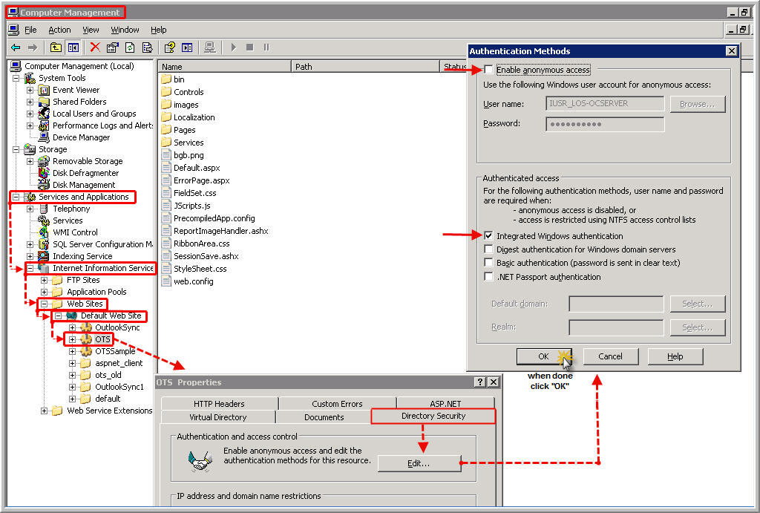
Task: Click the network computer toolbar icon
Action: [x=210, y=48]
